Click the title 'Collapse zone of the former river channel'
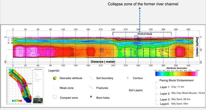The height and width of the screenshot is (110, 206). (143, 4)
